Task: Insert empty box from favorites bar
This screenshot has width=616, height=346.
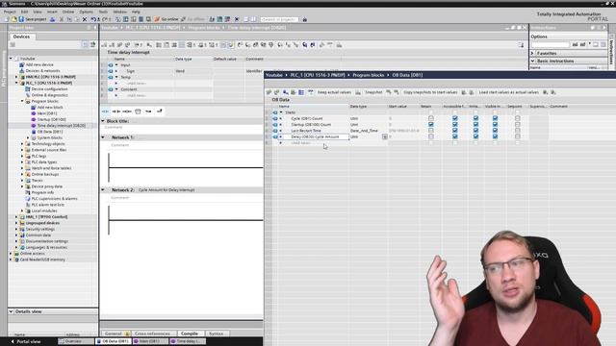Action: pyautogui.click(x=138, y=111)
